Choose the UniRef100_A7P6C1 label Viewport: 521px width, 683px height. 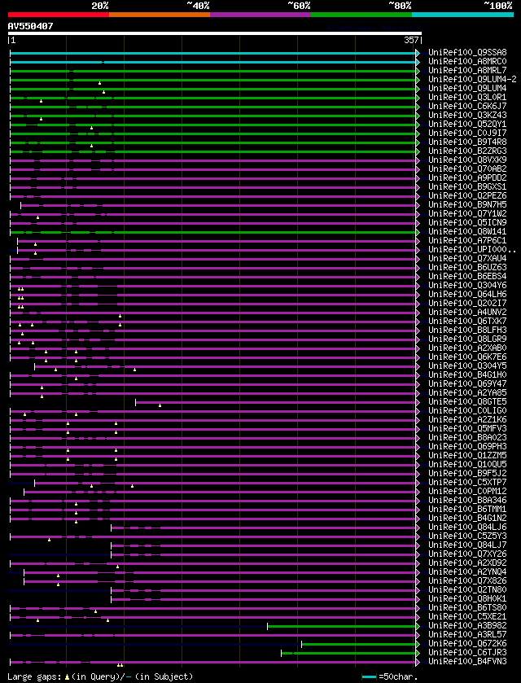pyautogui.click(x=467, y=241)
